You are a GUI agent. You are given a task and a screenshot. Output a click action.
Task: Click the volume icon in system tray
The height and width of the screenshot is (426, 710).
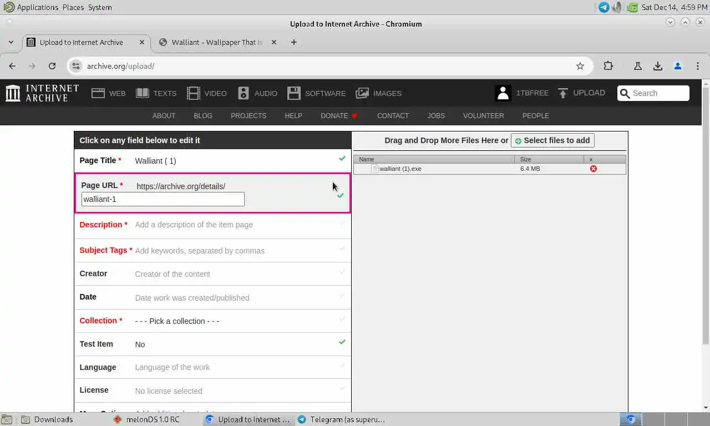tap(617, 7)
